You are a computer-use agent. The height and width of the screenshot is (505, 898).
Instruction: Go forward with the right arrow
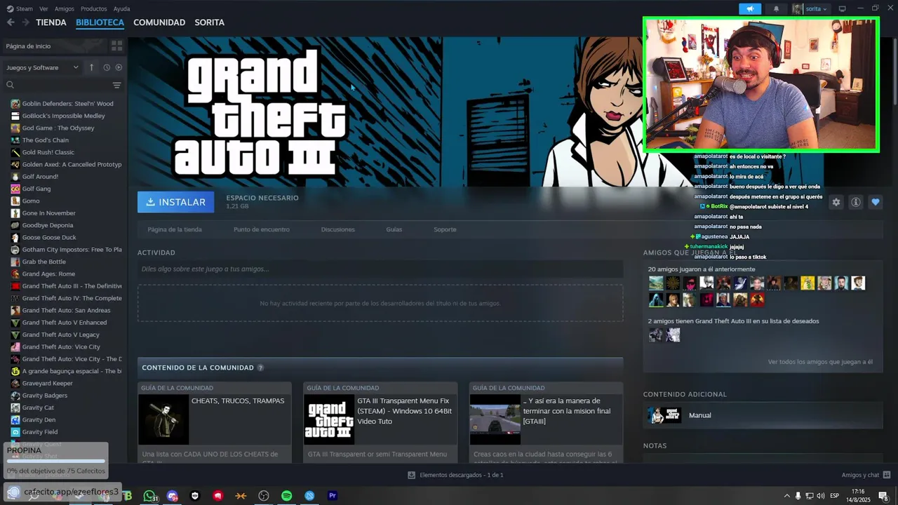click(x=25, y=22)
